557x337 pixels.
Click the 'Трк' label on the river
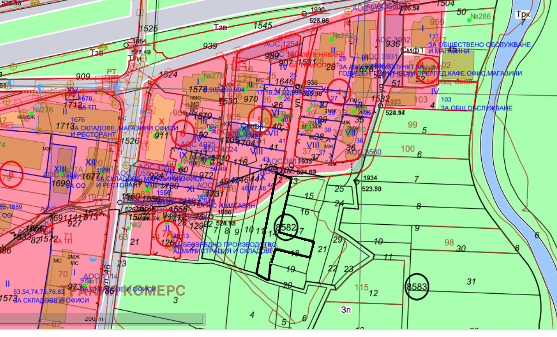click(x=522, y=15)
